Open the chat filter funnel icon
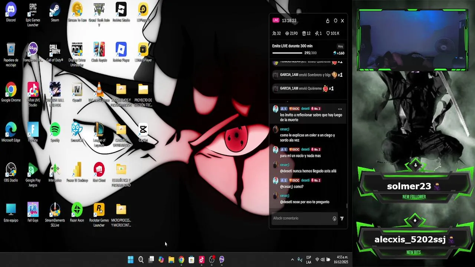475x267 pixels. 342,219
